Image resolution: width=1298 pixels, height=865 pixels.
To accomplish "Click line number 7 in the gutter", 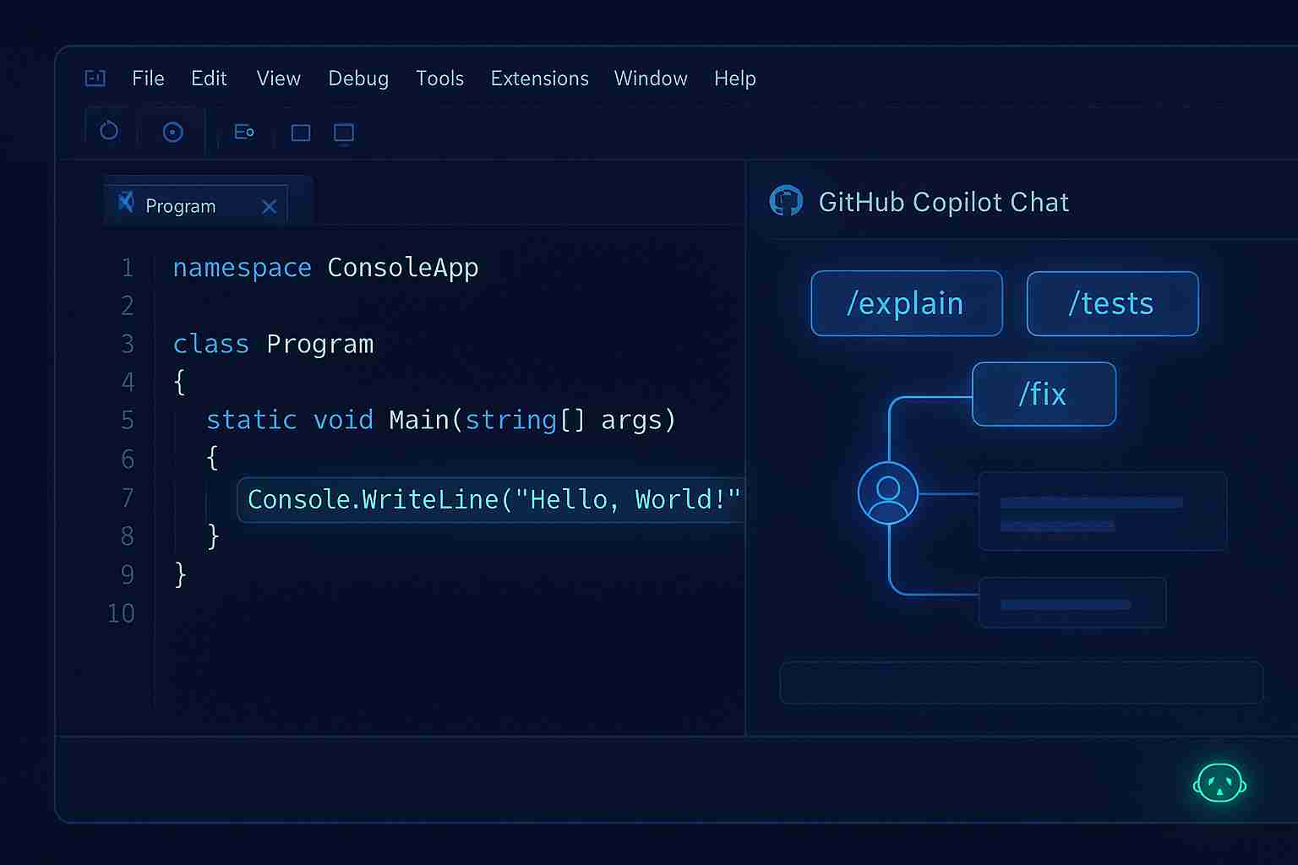I will click(x=128, y=498).
